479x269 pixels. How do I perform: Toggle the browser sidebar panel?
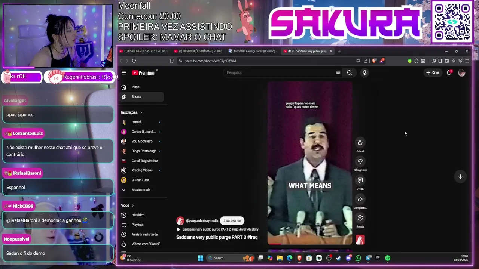(x=440, y=61)
